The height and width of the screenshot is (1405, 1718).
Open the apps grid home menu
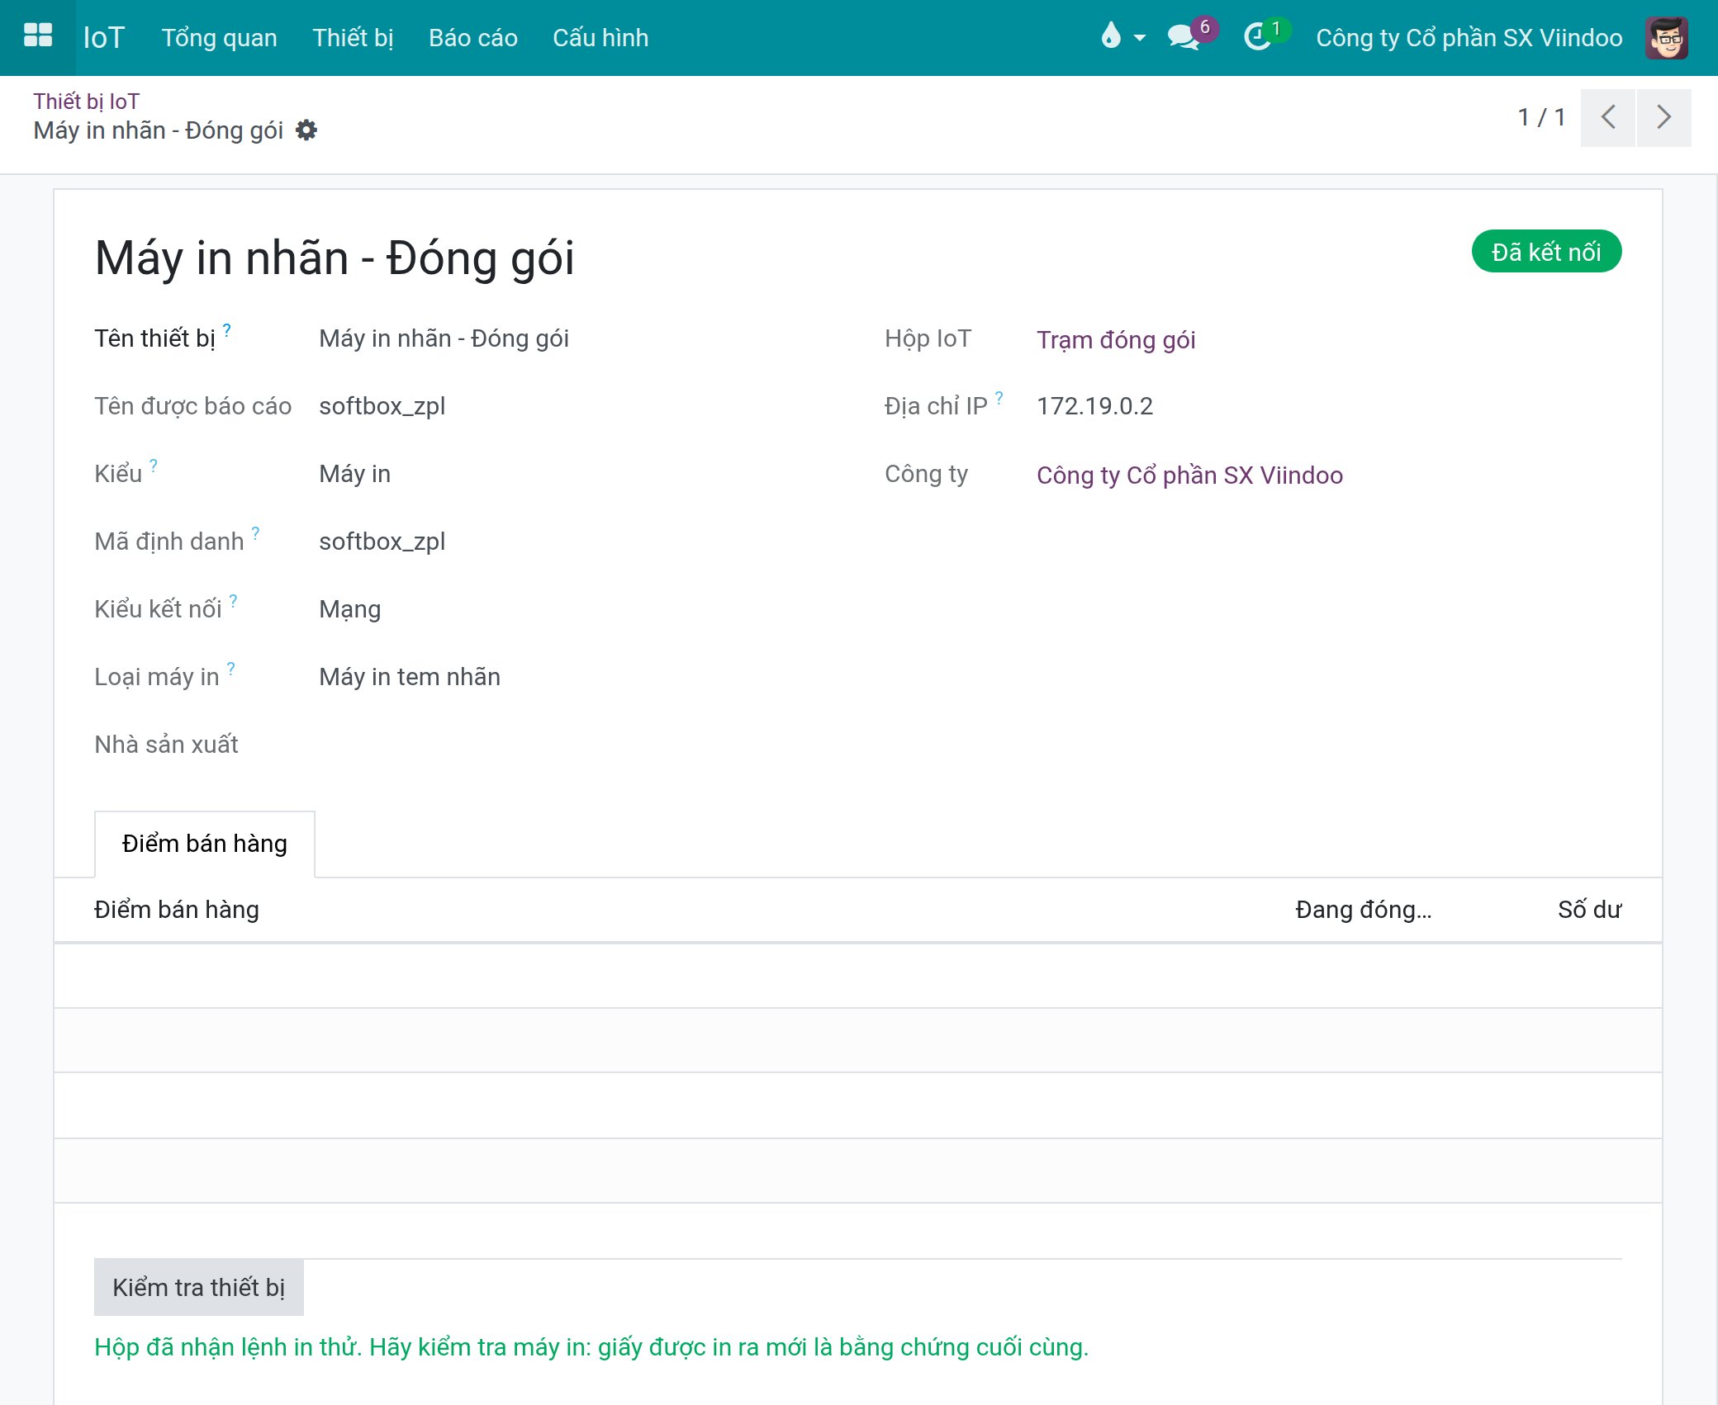point(38,36)
